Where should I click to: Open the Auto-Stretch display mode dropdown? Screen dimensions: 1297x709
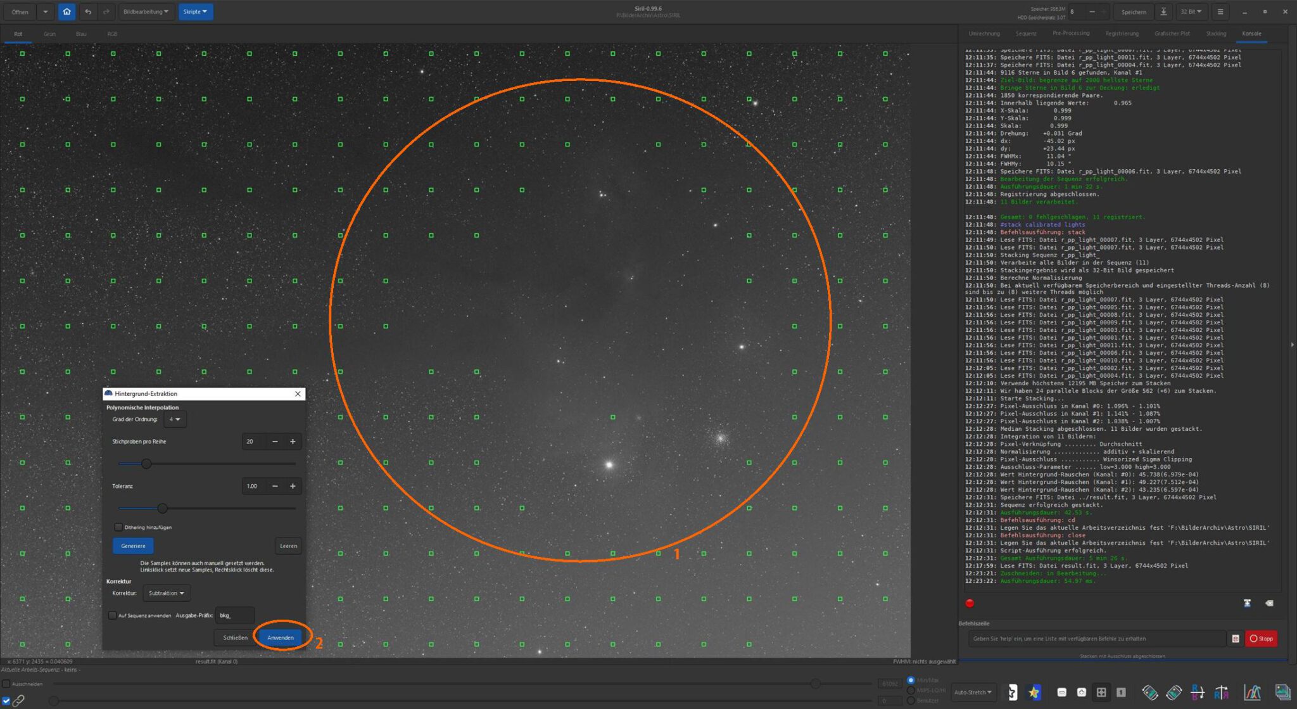pyautogui.click(x=973, y=692)
